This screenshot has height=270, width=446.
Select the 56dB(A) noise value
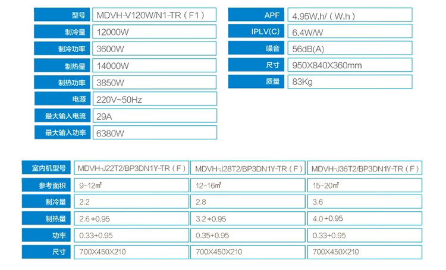click(350, 48)
